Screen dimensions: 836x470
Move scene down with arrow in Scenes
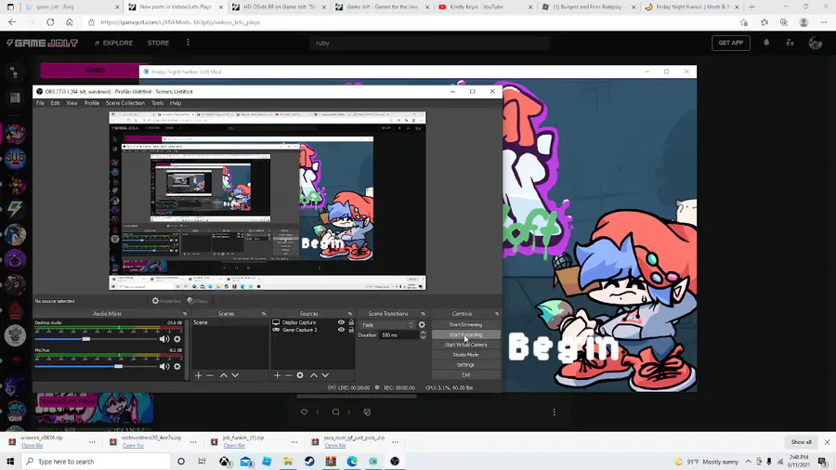(235, 375)
